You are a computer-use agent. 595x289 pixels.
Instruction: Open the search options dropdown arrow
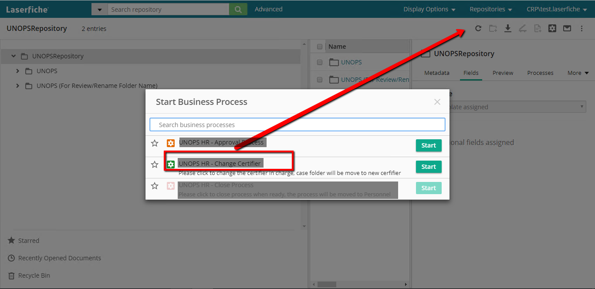pyautogui.click(x=99, y=9)
